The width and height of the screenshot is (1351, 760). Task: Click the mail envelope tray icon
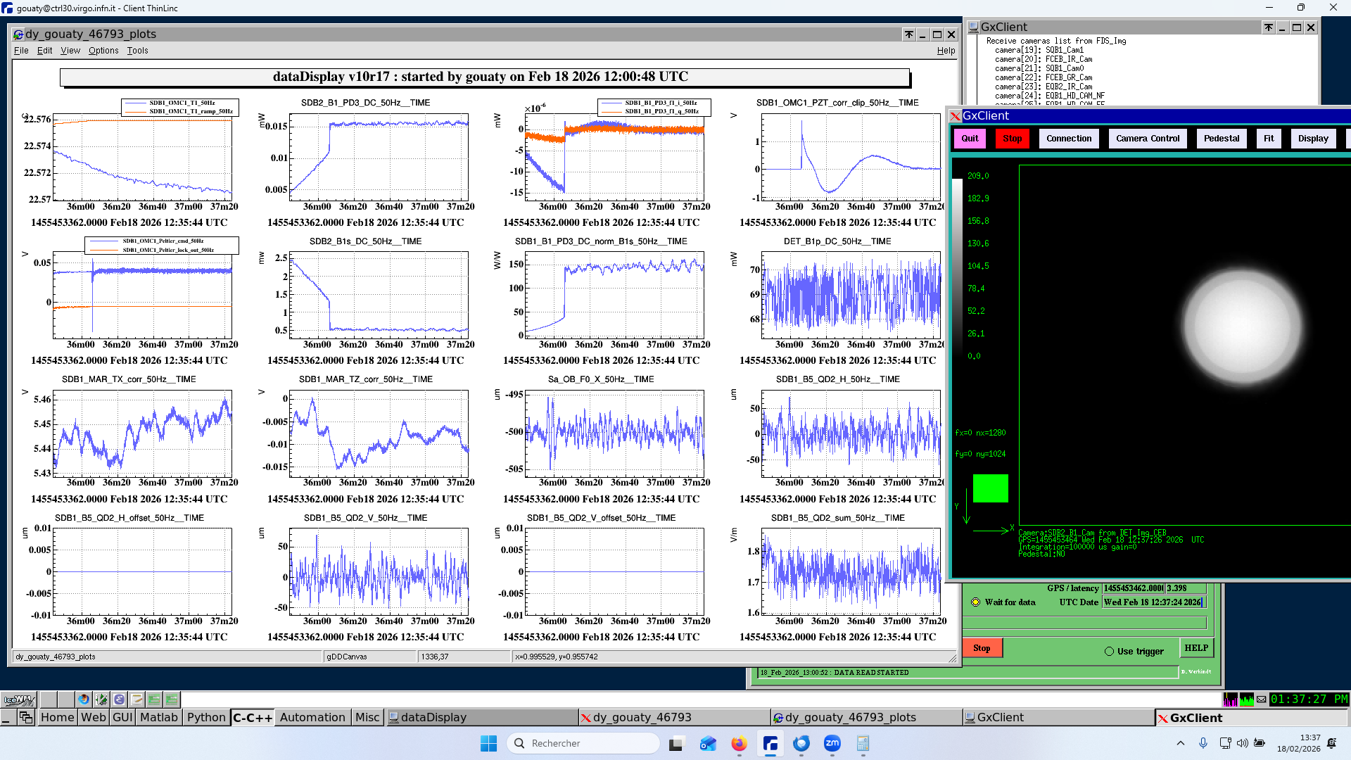[x=1262, y=699]
